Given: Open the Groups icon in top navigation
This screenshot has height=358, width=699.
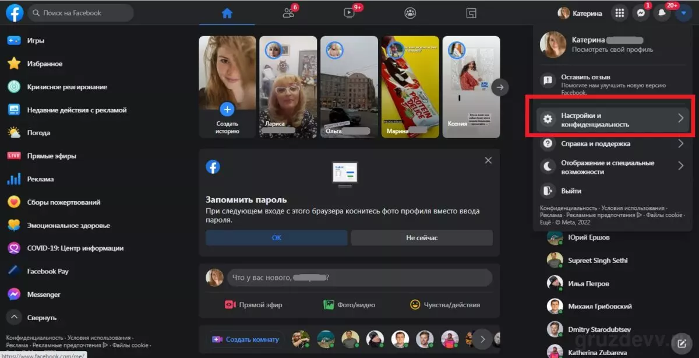Looking at the screenshot, I should (x=411, y=12).
